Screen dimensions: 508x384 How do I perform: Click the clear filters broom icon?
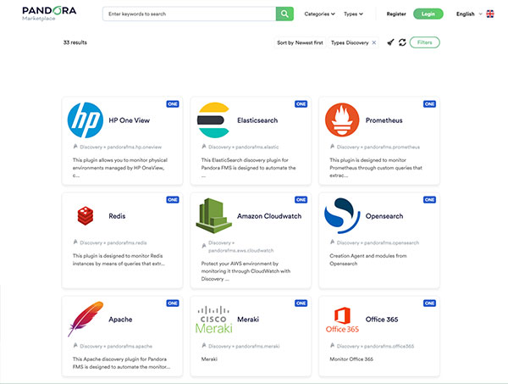[x=390, y=42]
